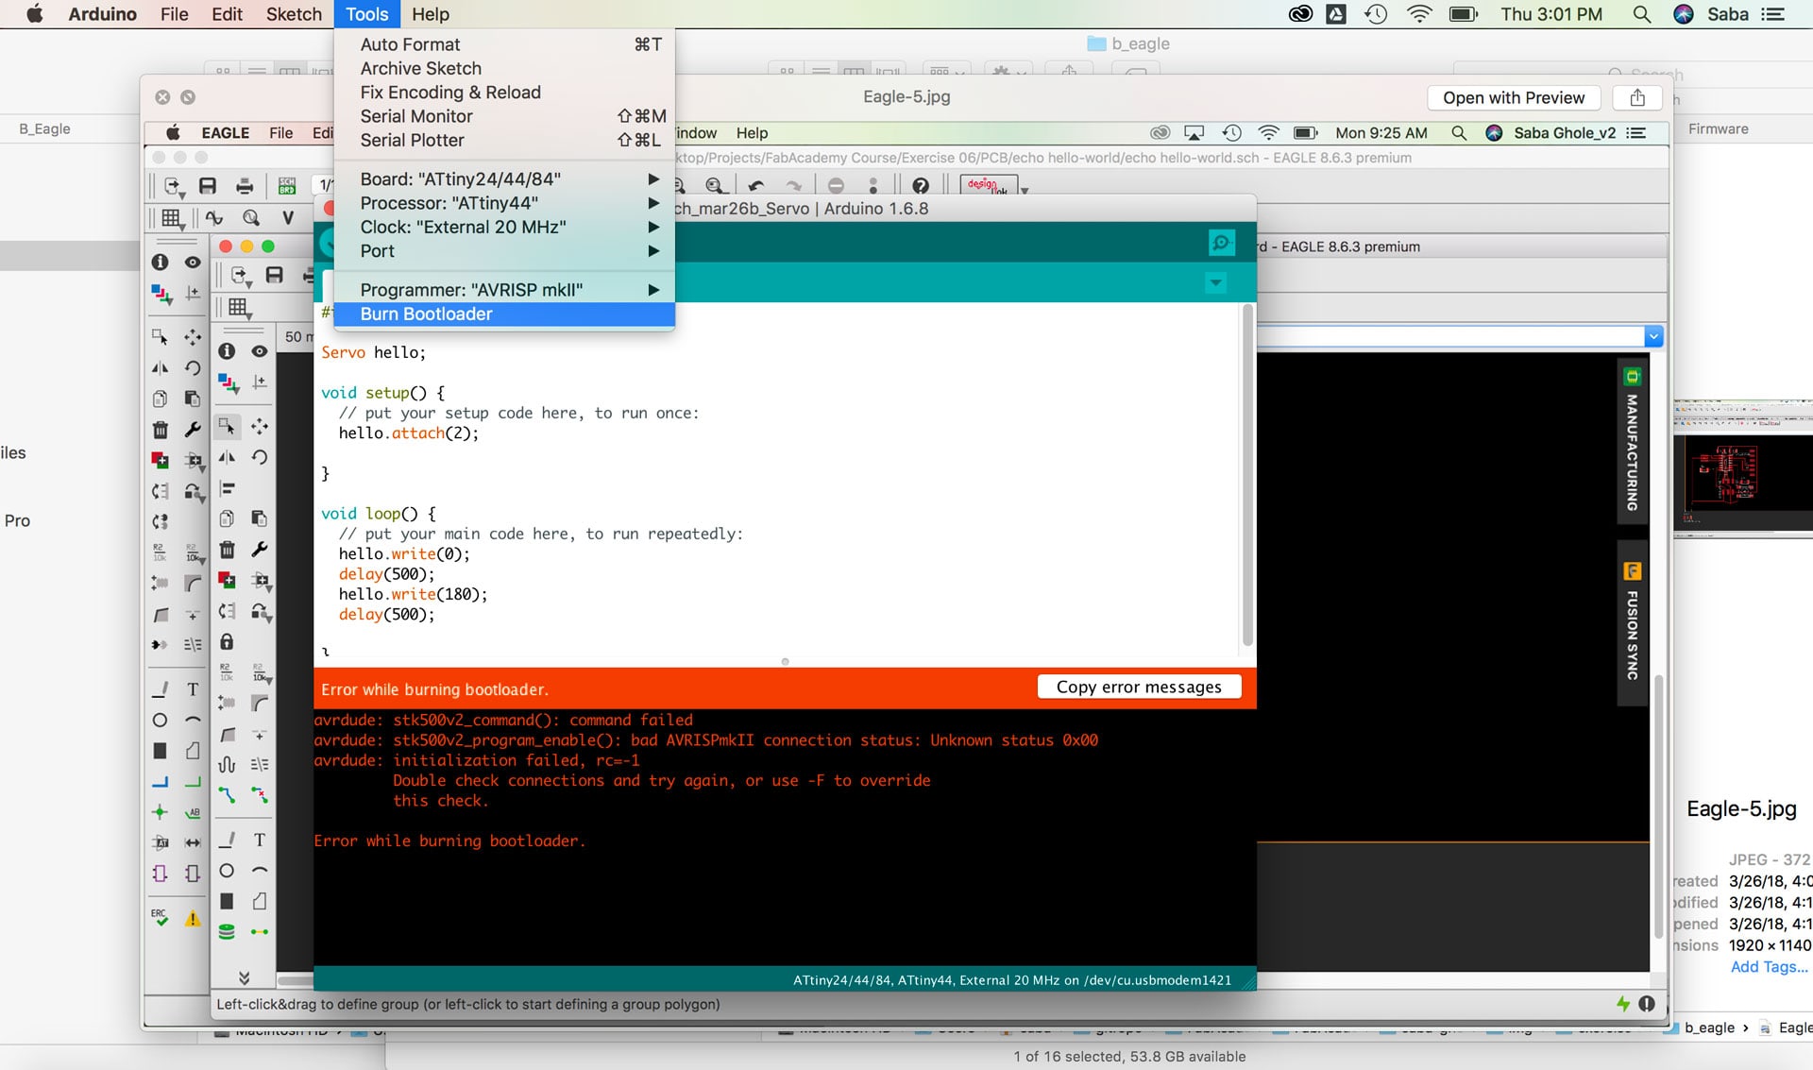Select Ripup tool in board toolbar

[x=260, y=795]
